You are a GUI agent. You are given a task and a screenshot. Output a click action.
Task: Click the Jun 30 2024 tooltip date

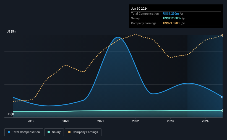[139, 9]
